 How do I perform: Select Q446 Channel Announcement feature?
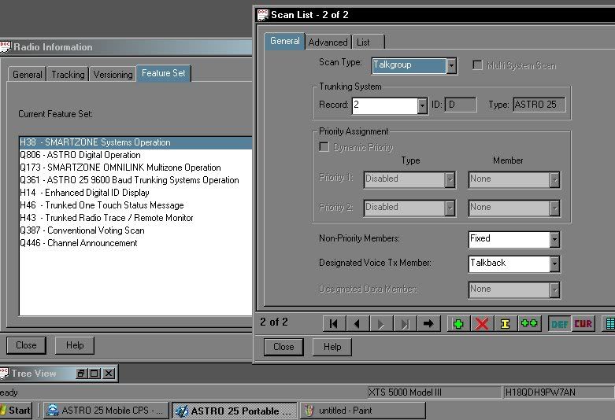(x=135, y=242)
